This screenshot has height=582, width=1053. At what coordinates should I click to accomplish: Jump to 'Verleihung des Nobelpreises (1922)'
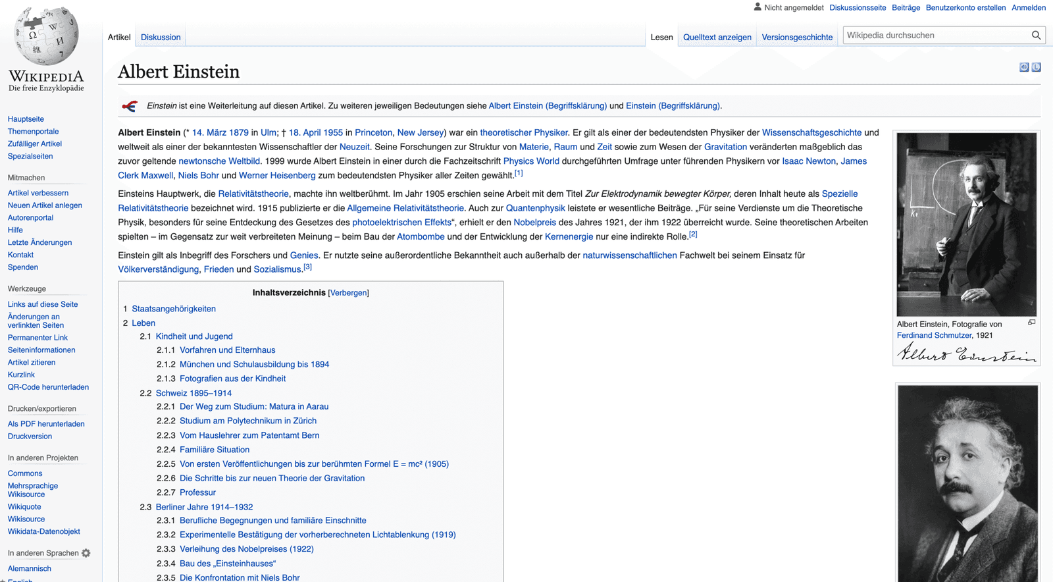coord(247,549)
